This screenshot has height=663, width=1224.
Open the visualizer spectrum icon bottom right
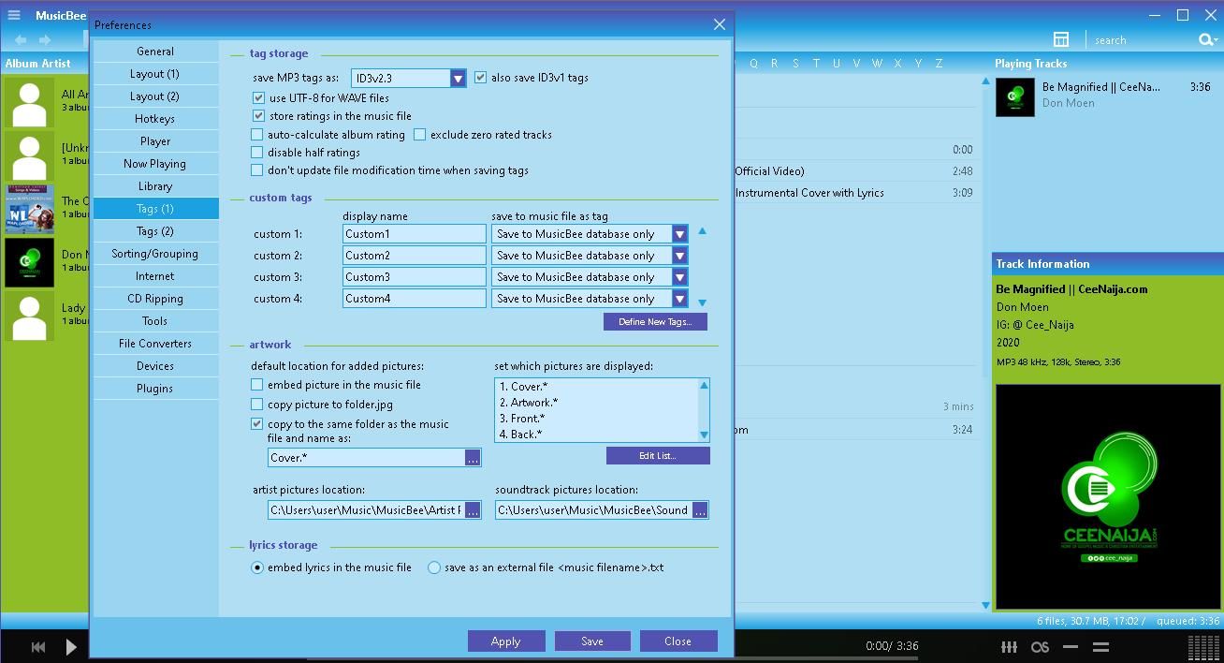coord(1202,646)
